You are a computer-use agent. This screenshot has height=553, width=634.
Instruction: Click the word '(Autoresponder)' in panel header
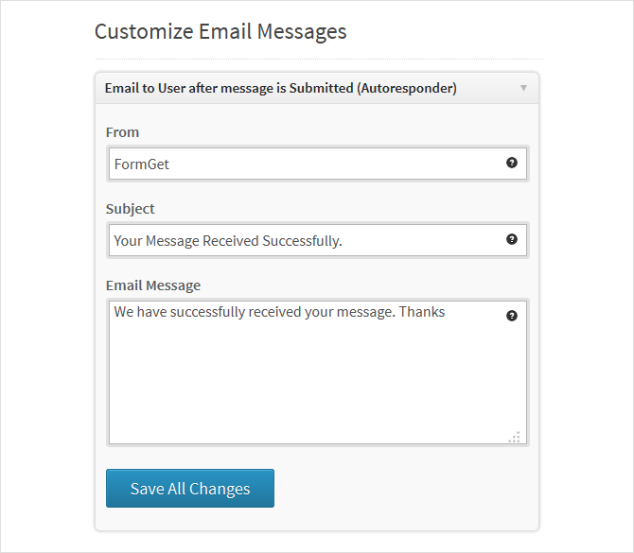point(407,88)
